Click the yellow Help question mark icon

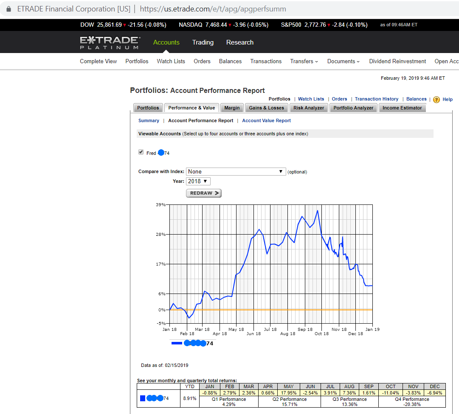coord(436,100)
